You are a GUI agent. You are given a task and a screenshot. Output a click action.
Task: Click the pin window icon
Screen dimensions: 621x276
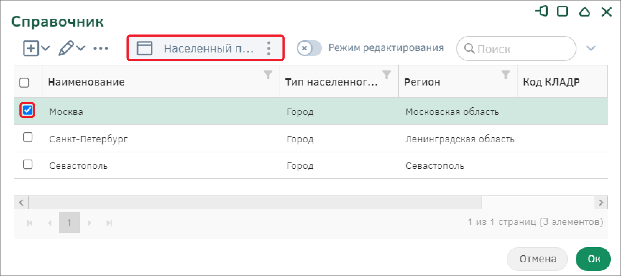click(542, 11)
